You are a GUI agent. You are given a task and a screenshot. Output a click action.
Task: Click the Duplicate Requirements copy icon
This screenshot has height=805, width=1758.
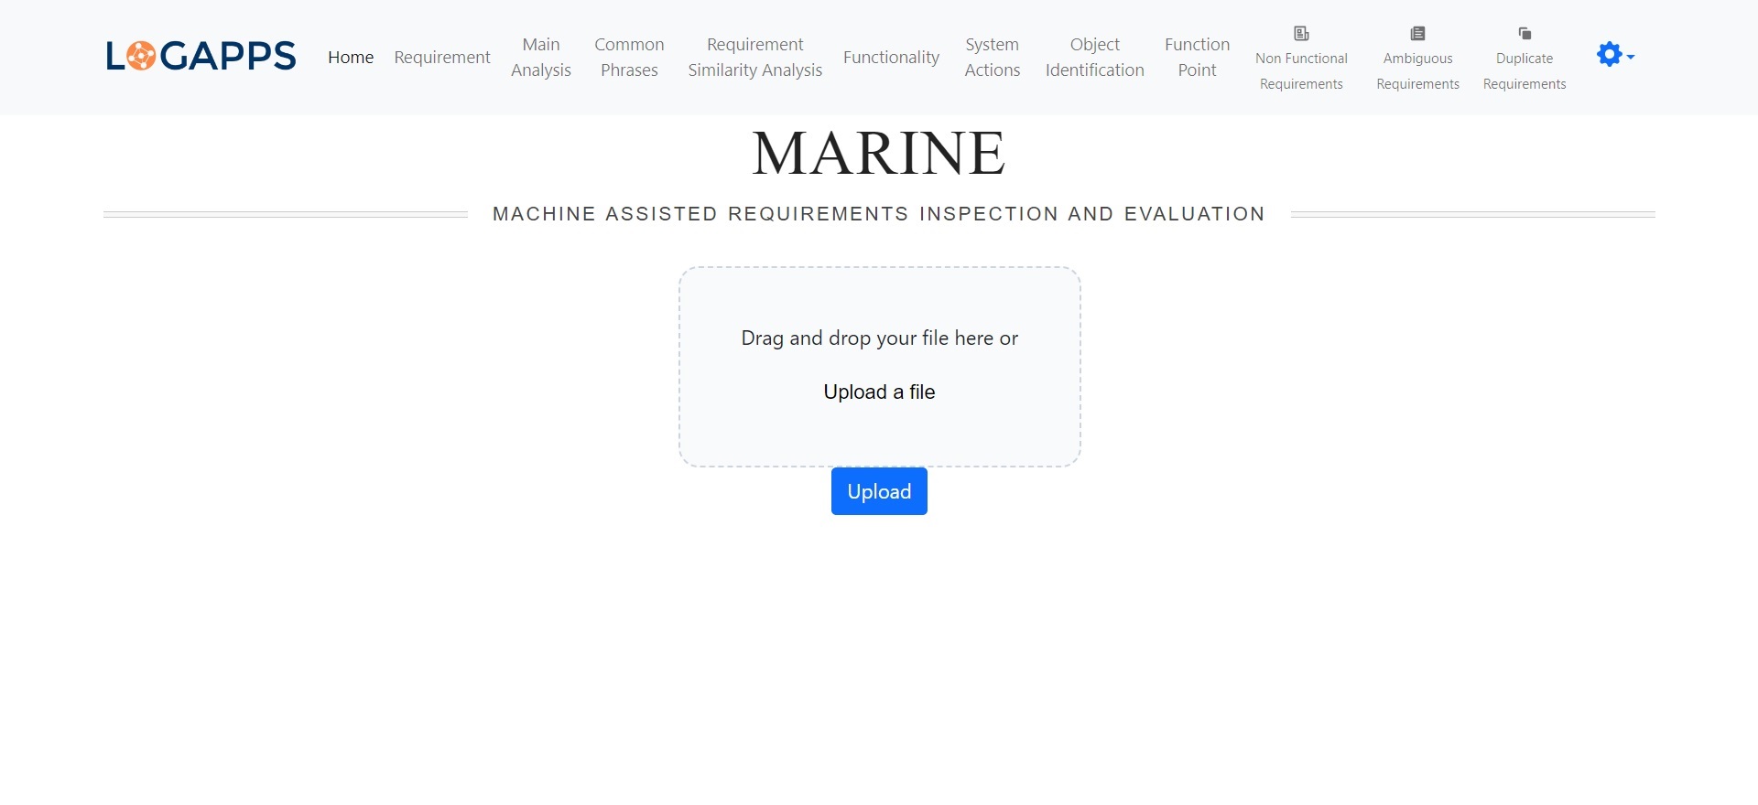(x=1525, y=34)
